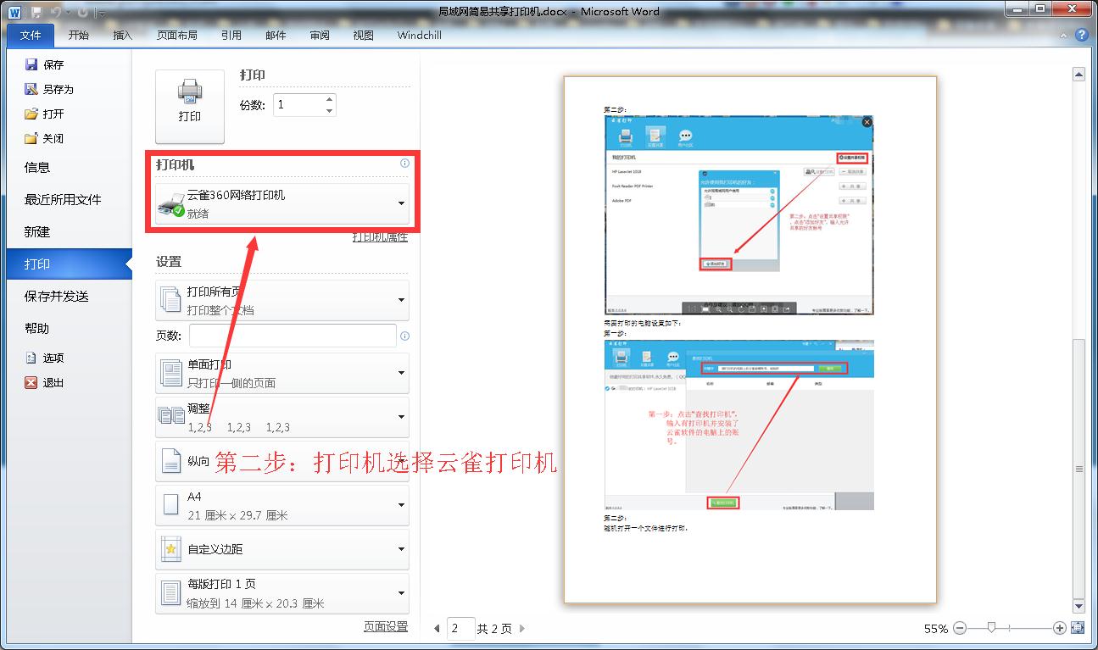The height and width of the screenshot is (650, 1098).
Task: Open the 页面设置 link
Action: click(386, 627)
